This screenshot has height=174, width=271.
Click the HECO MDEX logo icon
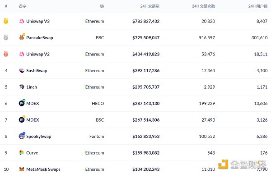[22, 103]
